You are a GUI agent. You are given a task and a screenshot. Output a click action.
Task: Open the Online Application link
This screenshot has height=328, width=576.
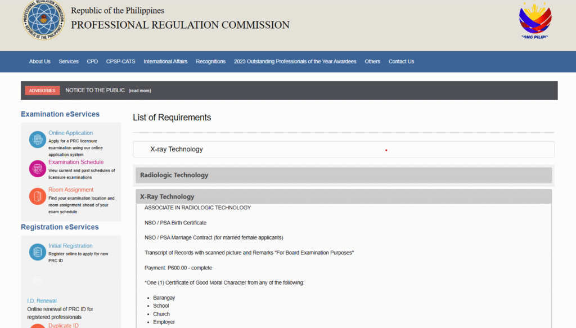coord(70,133)
